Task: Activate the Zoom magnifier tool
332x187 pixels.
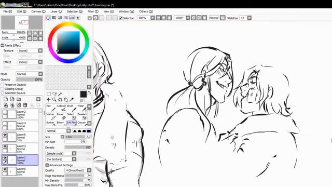Action: [54, 100]
